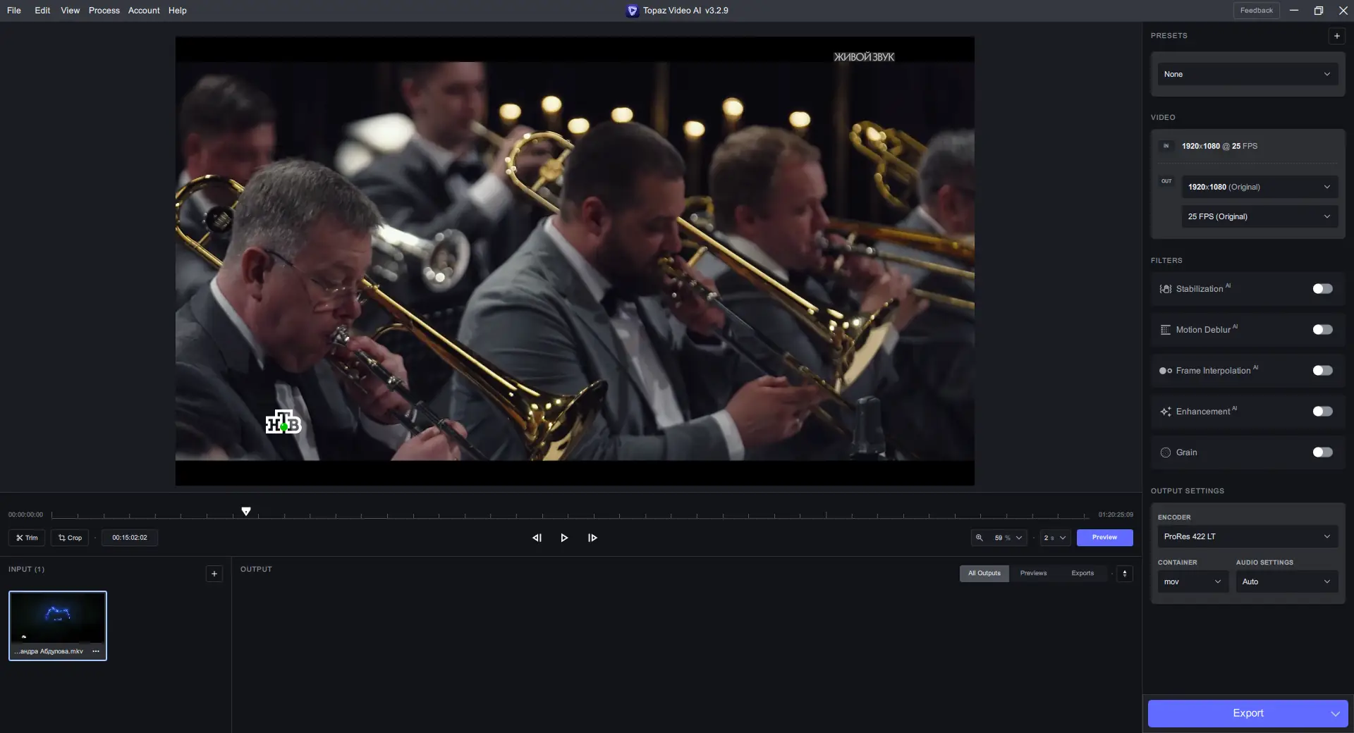The height and width of the screenshot is (733, 1354).
Task: Click the Motion Deblur filter icon
Action: tap(1166, 330)
